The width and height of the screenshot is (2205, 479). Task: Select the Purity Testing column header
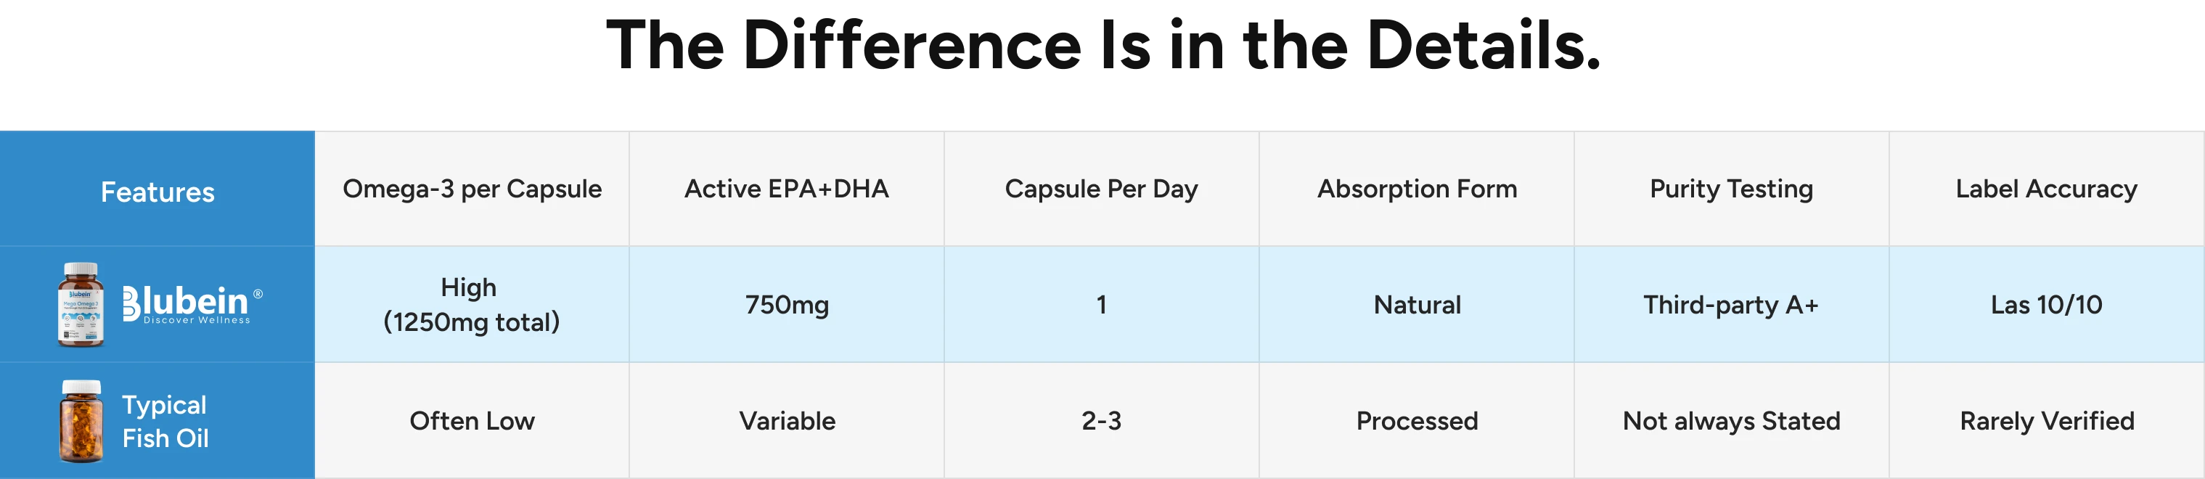pos(1731,189)
